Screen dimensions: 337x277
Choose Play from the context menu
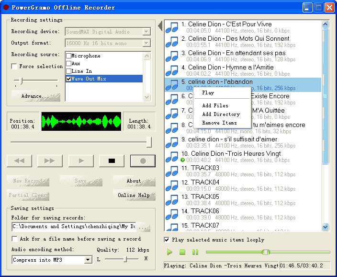222,93
